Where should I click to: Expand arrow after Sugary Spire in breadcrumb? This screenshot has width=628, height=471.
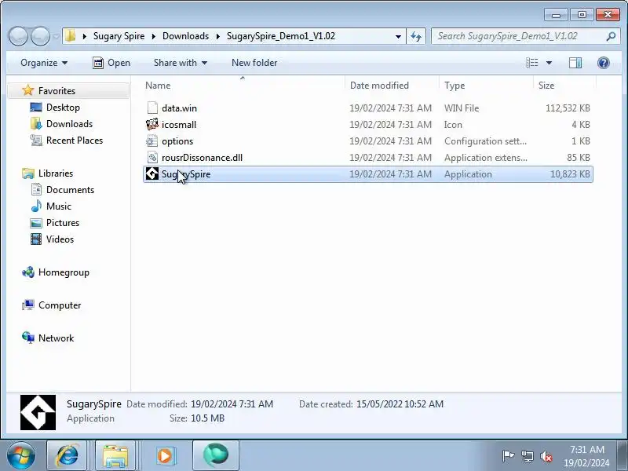153,36
